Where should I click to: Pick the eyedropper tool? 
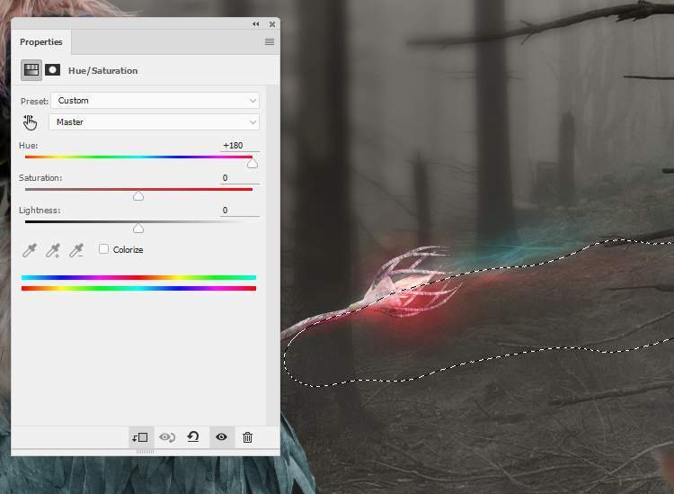point(30,250)
